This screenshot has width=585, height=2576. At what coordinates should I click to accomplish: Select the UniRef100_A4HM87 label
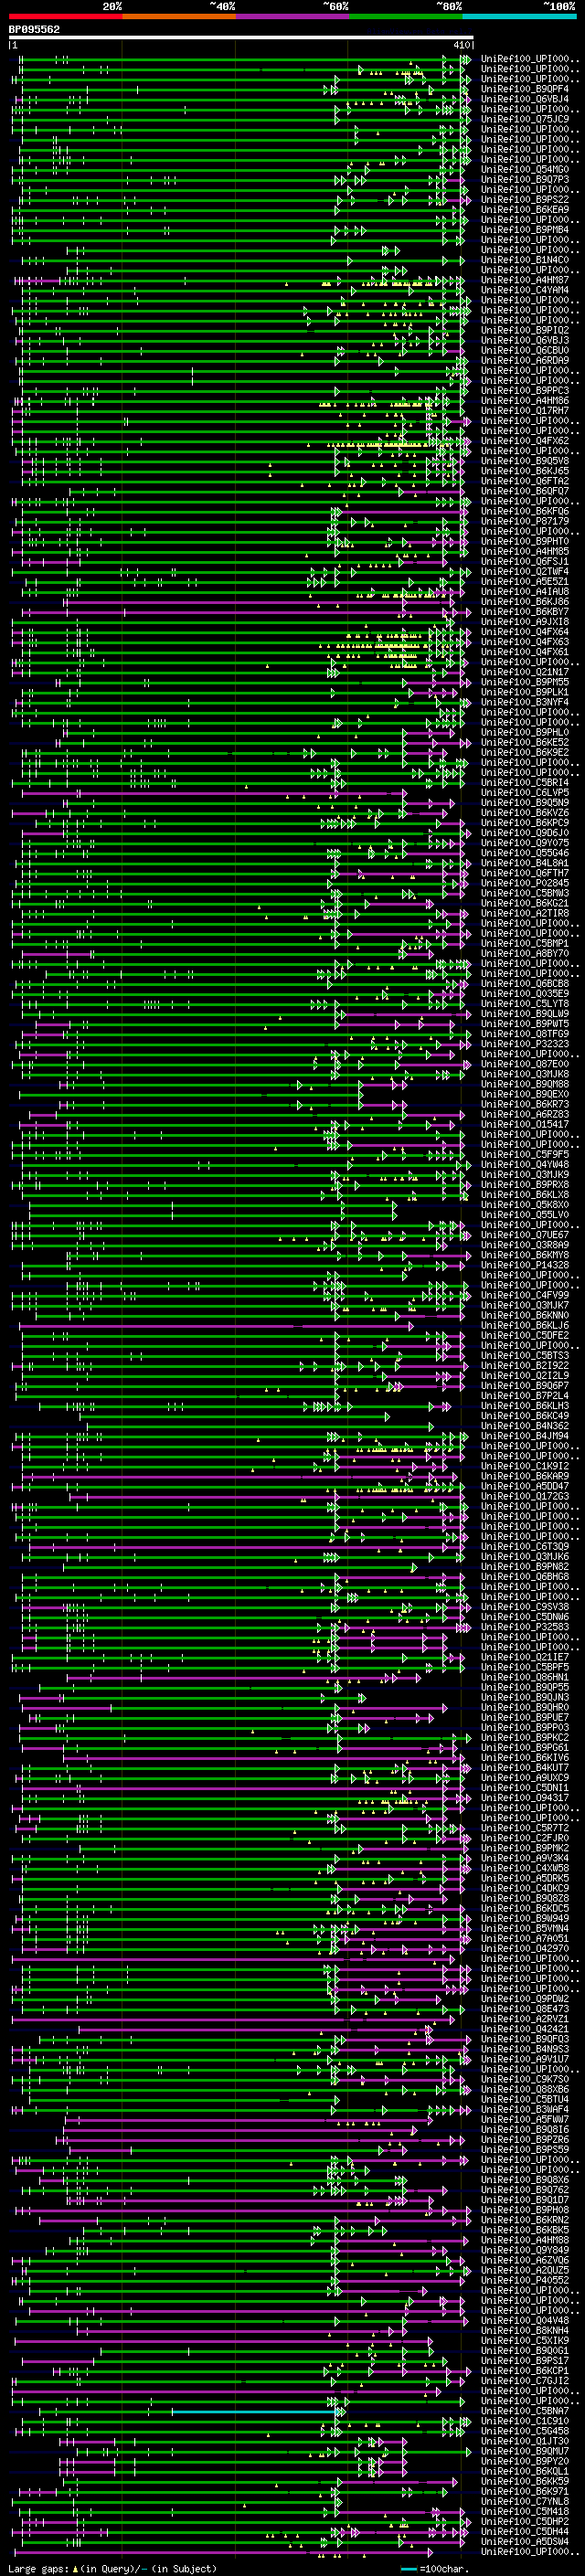(525, 280)
